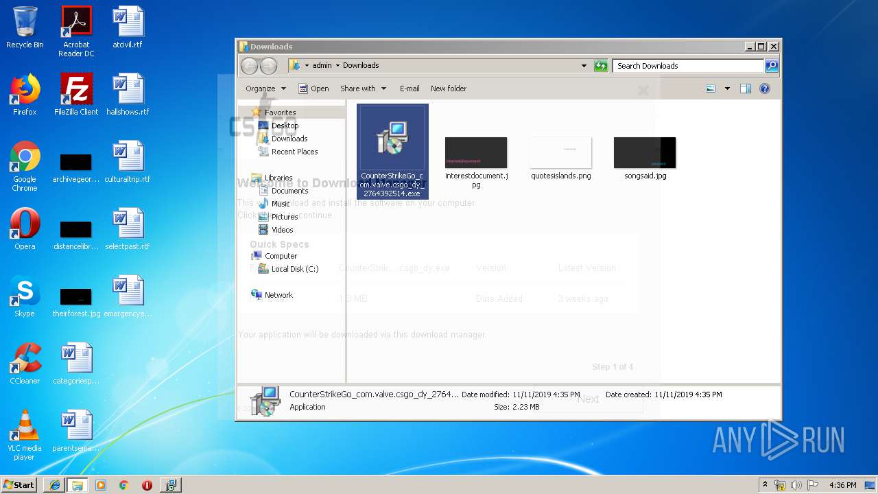Select Documents in the Libraries tree
This screenshot has height=494, width=878.
289,191
